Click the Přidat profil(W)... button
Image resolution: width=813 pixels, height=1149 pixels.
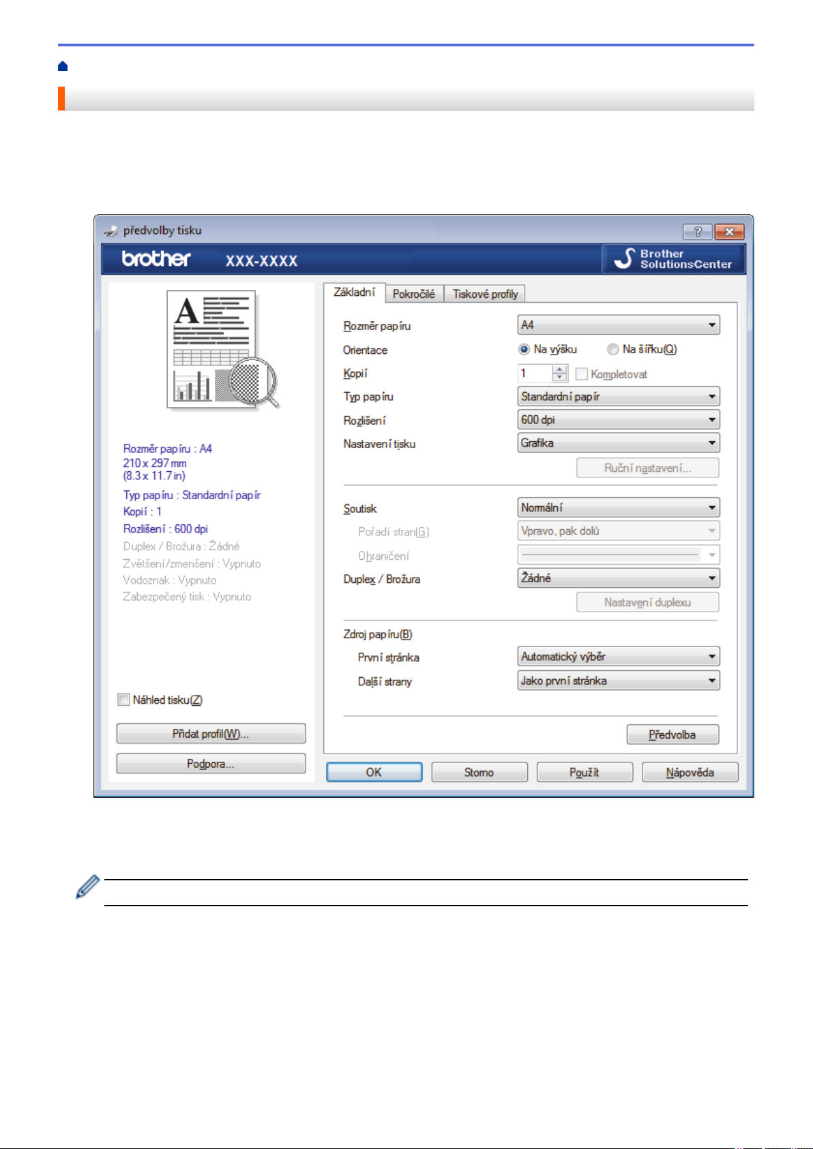tap(211, 734)
